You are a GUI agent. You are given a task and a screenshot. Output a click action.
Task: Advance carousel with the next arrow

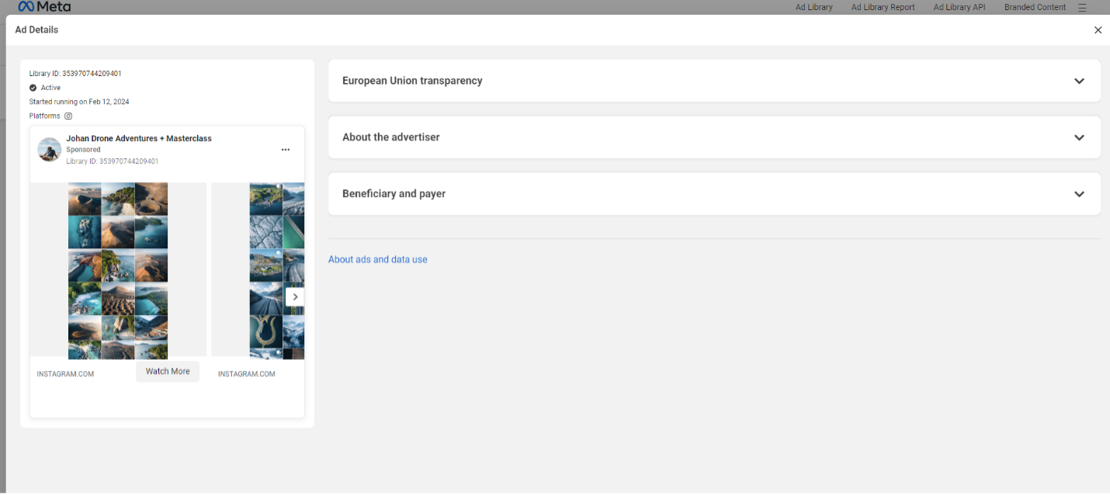point(295,296)
